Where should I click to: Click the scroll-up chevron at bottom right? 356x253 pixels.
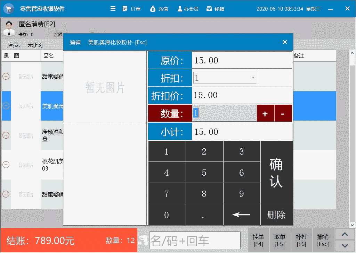click(x=345, y=234)
